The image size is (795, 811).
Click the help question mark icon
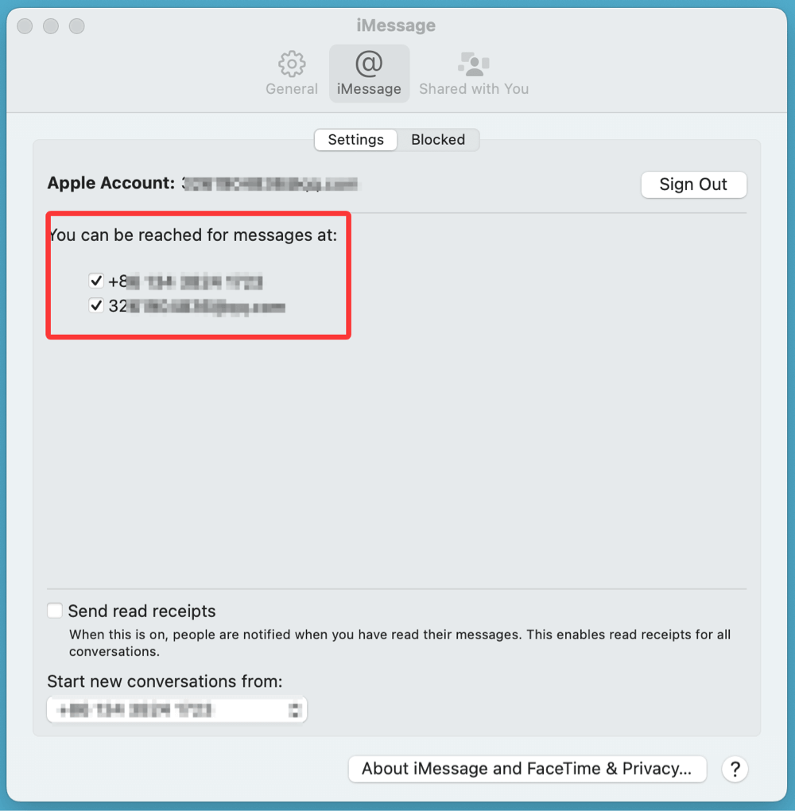click(735, 769)
